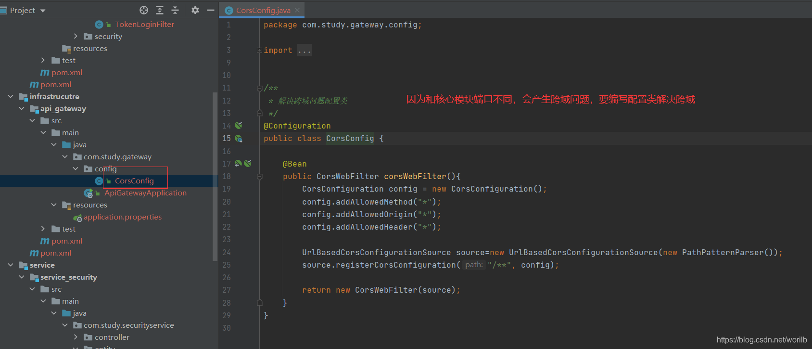Select the com.study.gateway package
Image resolution: width=812 pixels, height=349 pixels.
(117, 156)
